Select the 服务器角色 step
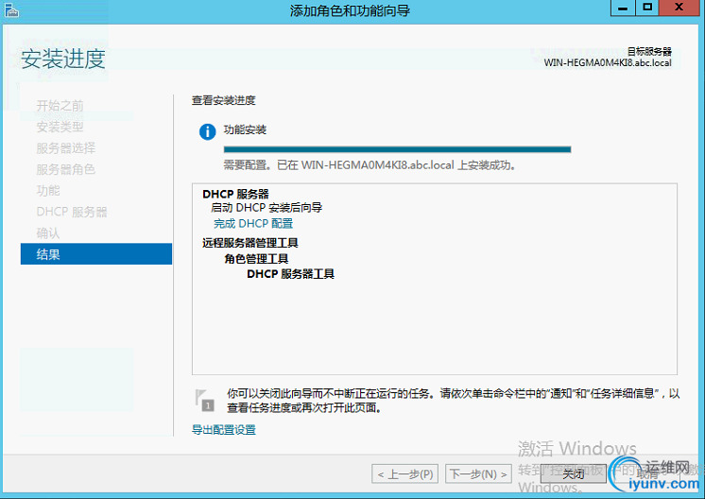Image resolution: width=705 pixels, height=499 pixels. point(65,169)
